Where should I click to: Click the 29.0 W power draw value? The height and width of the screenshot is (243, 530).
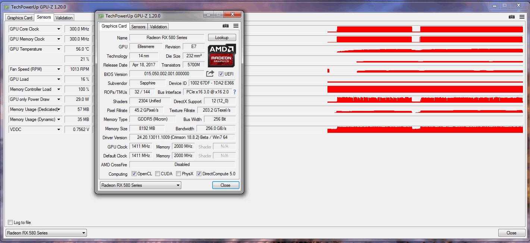78,99
